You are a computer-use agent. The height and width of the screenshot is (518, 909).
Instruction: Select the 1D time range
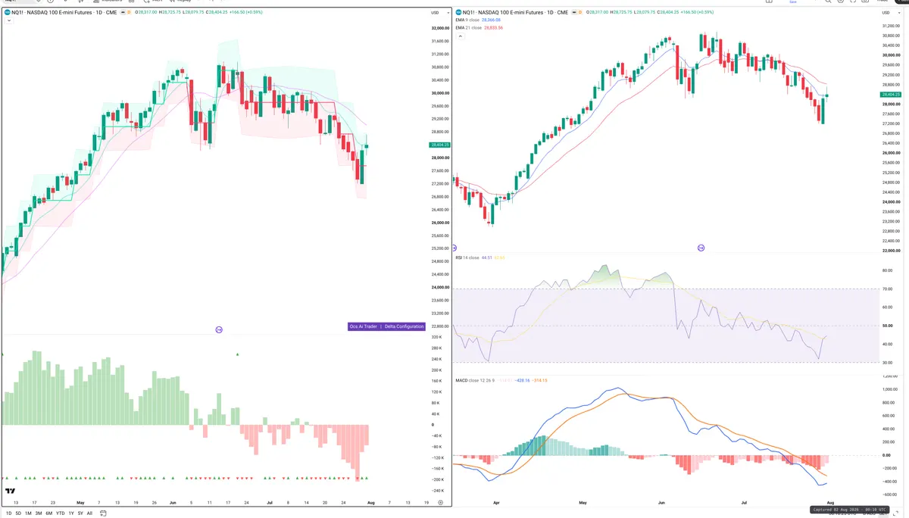point(9,513)
